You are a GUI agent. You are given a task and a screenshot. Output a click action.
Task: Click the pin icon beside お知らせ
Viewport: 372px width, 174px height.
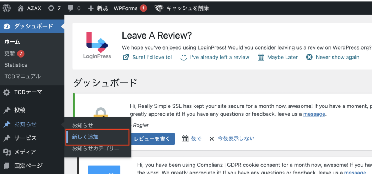(x=7, y=124)
